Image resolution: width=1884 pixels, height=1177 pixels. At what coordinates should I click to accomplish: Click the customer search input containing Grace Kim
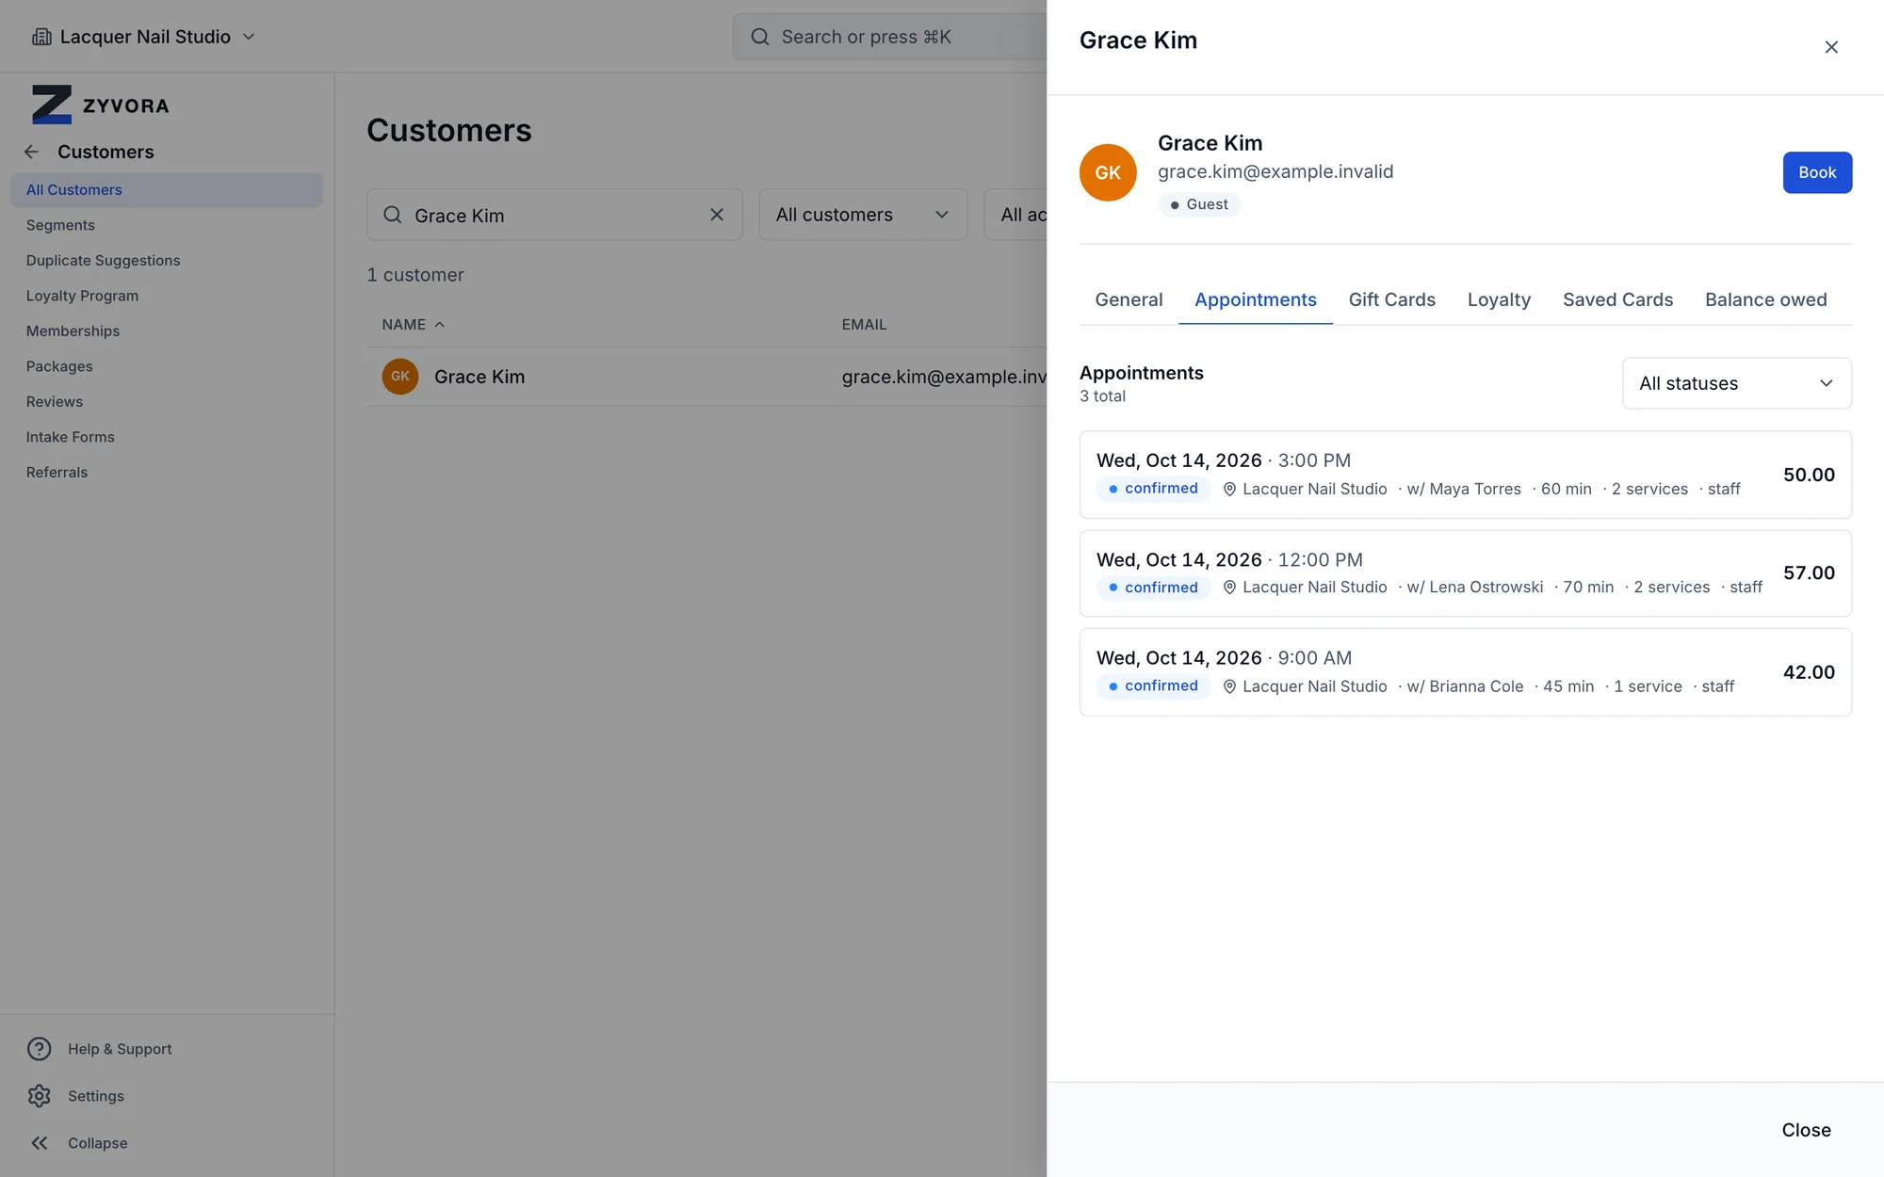[x=555, y=215]
